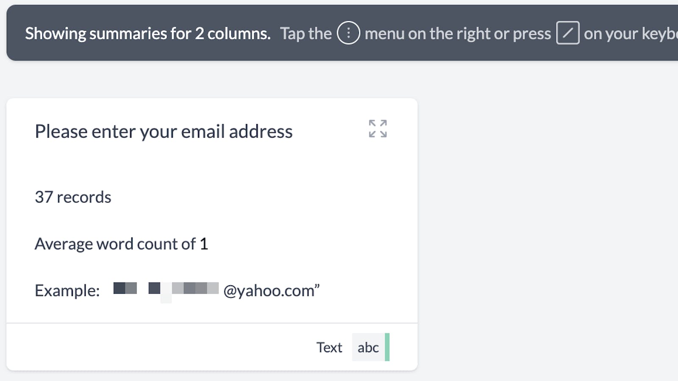Click the keyboard key icon near keybo text

pyautogui.click(x=568, y=33)
